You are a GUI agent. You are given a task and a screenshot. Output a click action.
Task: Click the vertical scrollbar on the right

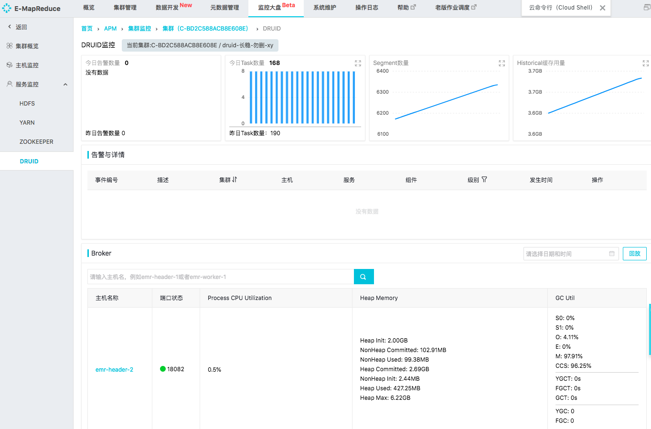click(x=650, y=330)
